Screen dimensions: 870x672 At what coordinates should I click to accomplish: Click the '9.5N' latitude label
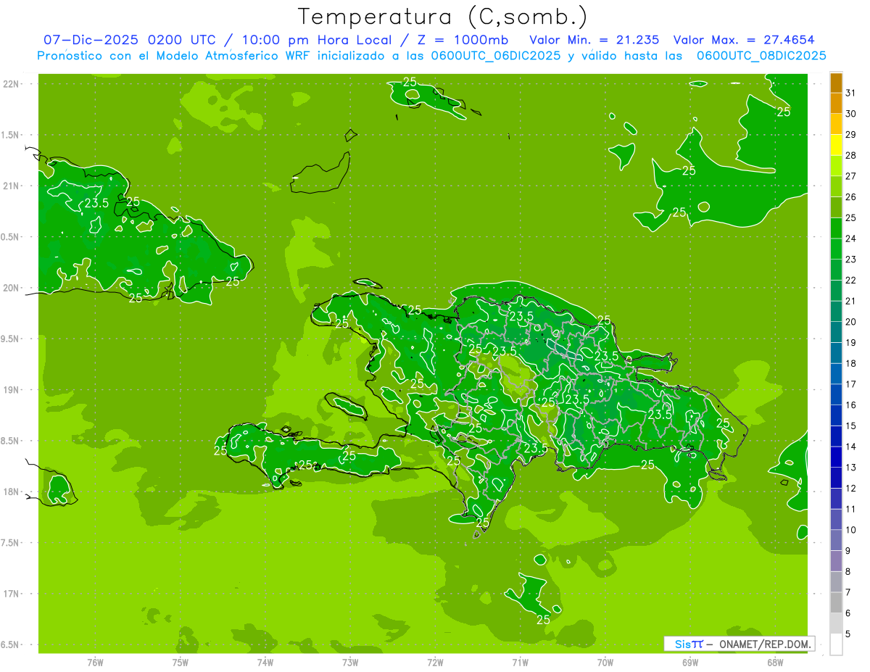pyautogui.click(x=10, y=339)
